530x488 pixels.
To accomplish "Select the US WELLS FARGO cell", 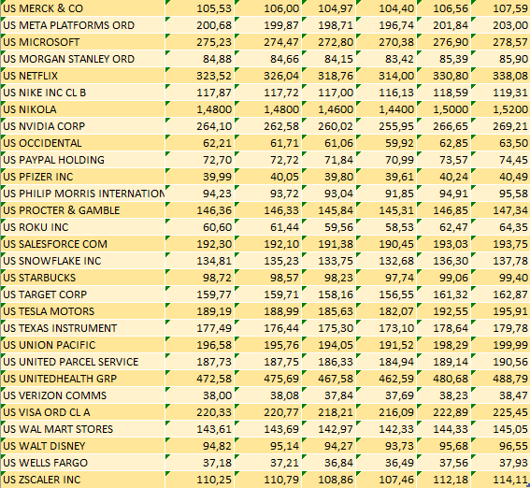I will coord(83,463).
